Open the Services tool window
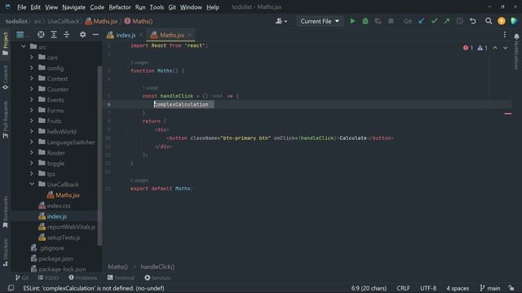522x293 pixels. tap(157, 278)
